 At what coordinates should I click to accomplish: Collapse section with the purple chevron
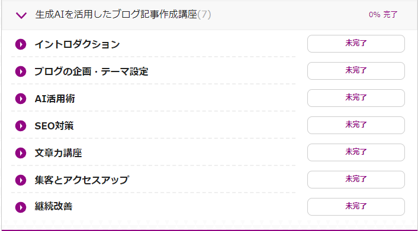point(21,15)
